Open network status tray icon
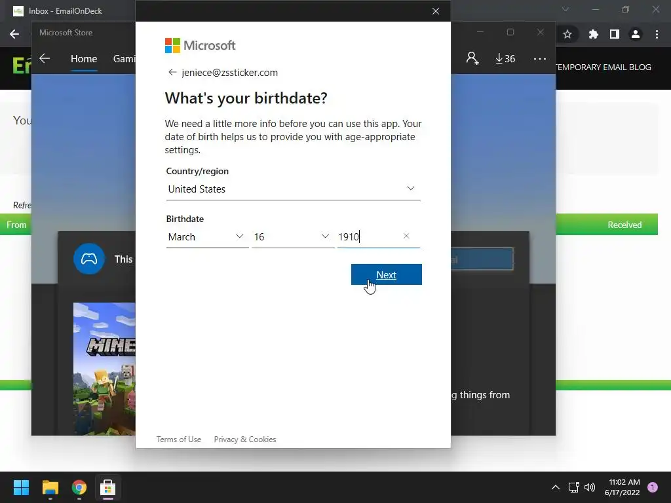Screen dimensions: 671x503 (573, 487)
